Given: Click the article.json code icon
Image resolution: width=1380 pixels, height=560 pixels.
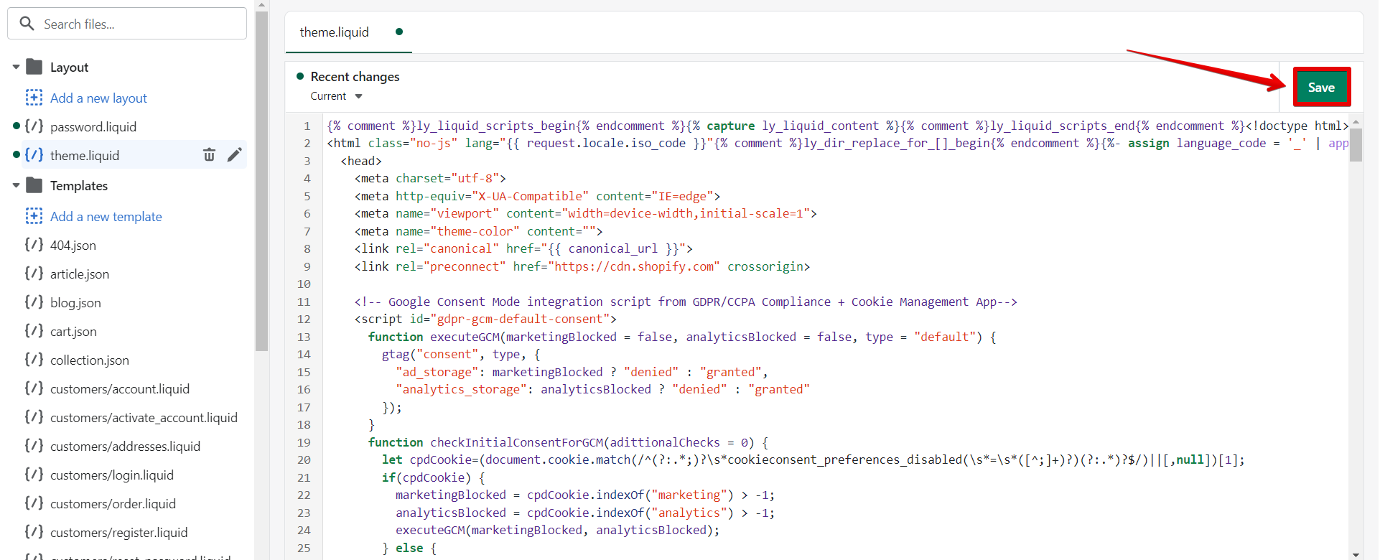Looking at the screenshot, I should click(x=34, y=274).
